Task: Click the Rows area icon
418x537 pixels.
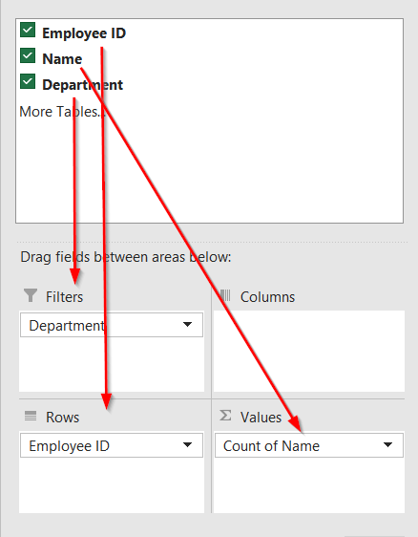Action: [31, 416]
